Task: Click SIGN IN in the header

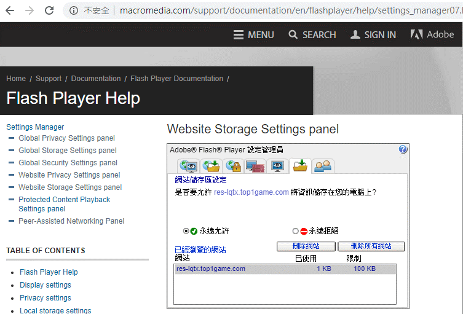Action: click(x=373, y=35)
